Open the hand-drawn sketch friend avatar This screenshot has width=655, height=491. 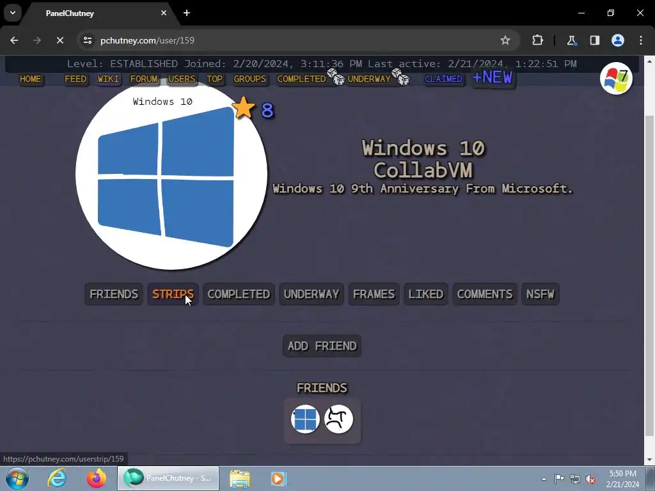pyautogui.click(x=338, y=419)
